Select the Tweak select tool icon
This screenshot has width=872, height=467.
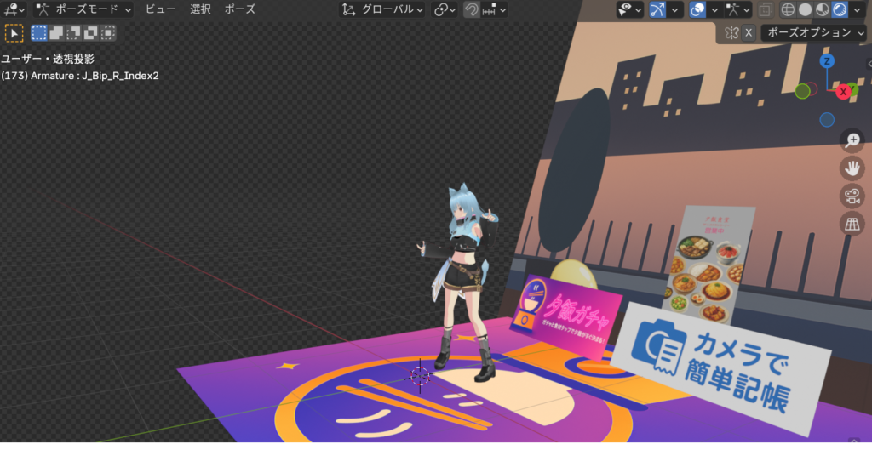click(x=14, y=33)
